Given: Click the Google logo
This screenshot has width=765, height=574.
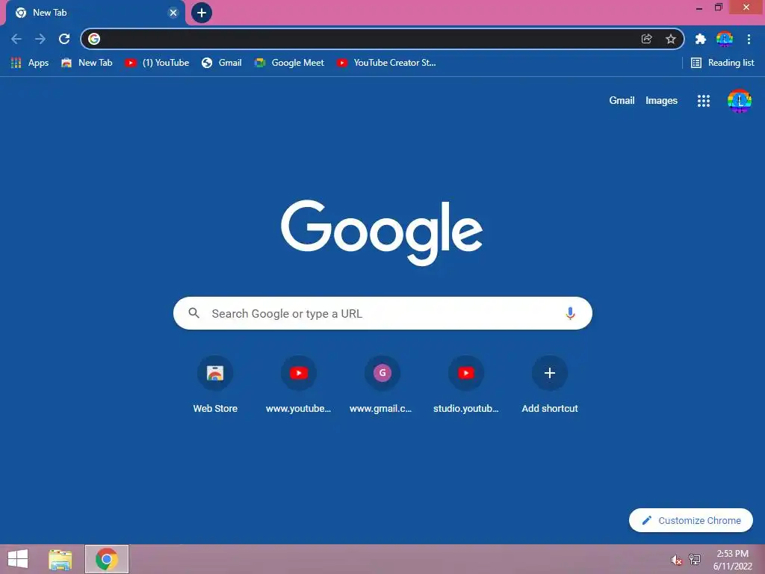Looking at the screenshot, I should tap(382, 232).
